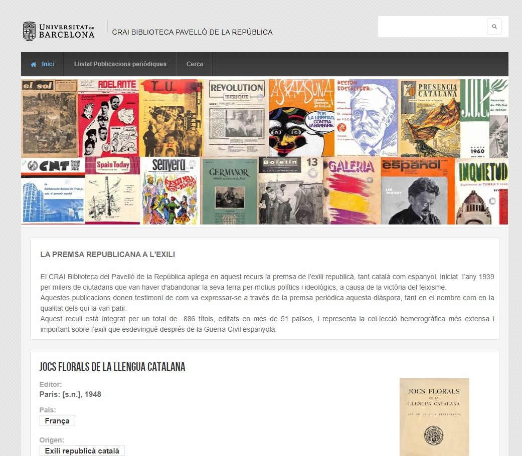This screenshot has height=456, width=522.
Task: Open the Universitat de Barcelona logo
Action: click(59, 31)
